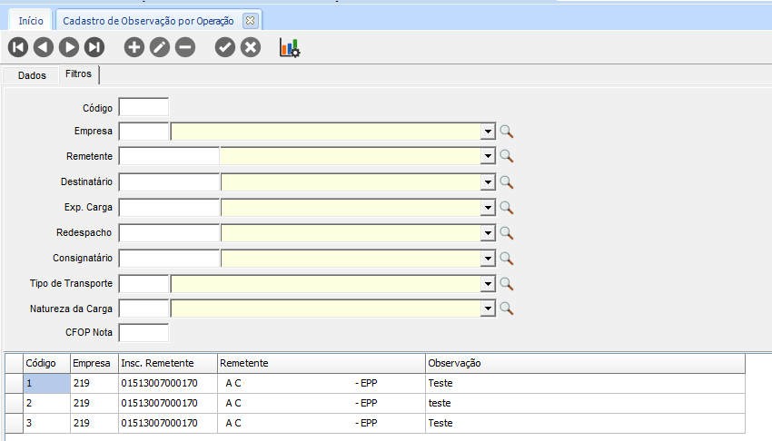Screen dimensions: 772x441
Task: Search Consignatário with magnifier icon
Action: [x=507, y=259]
